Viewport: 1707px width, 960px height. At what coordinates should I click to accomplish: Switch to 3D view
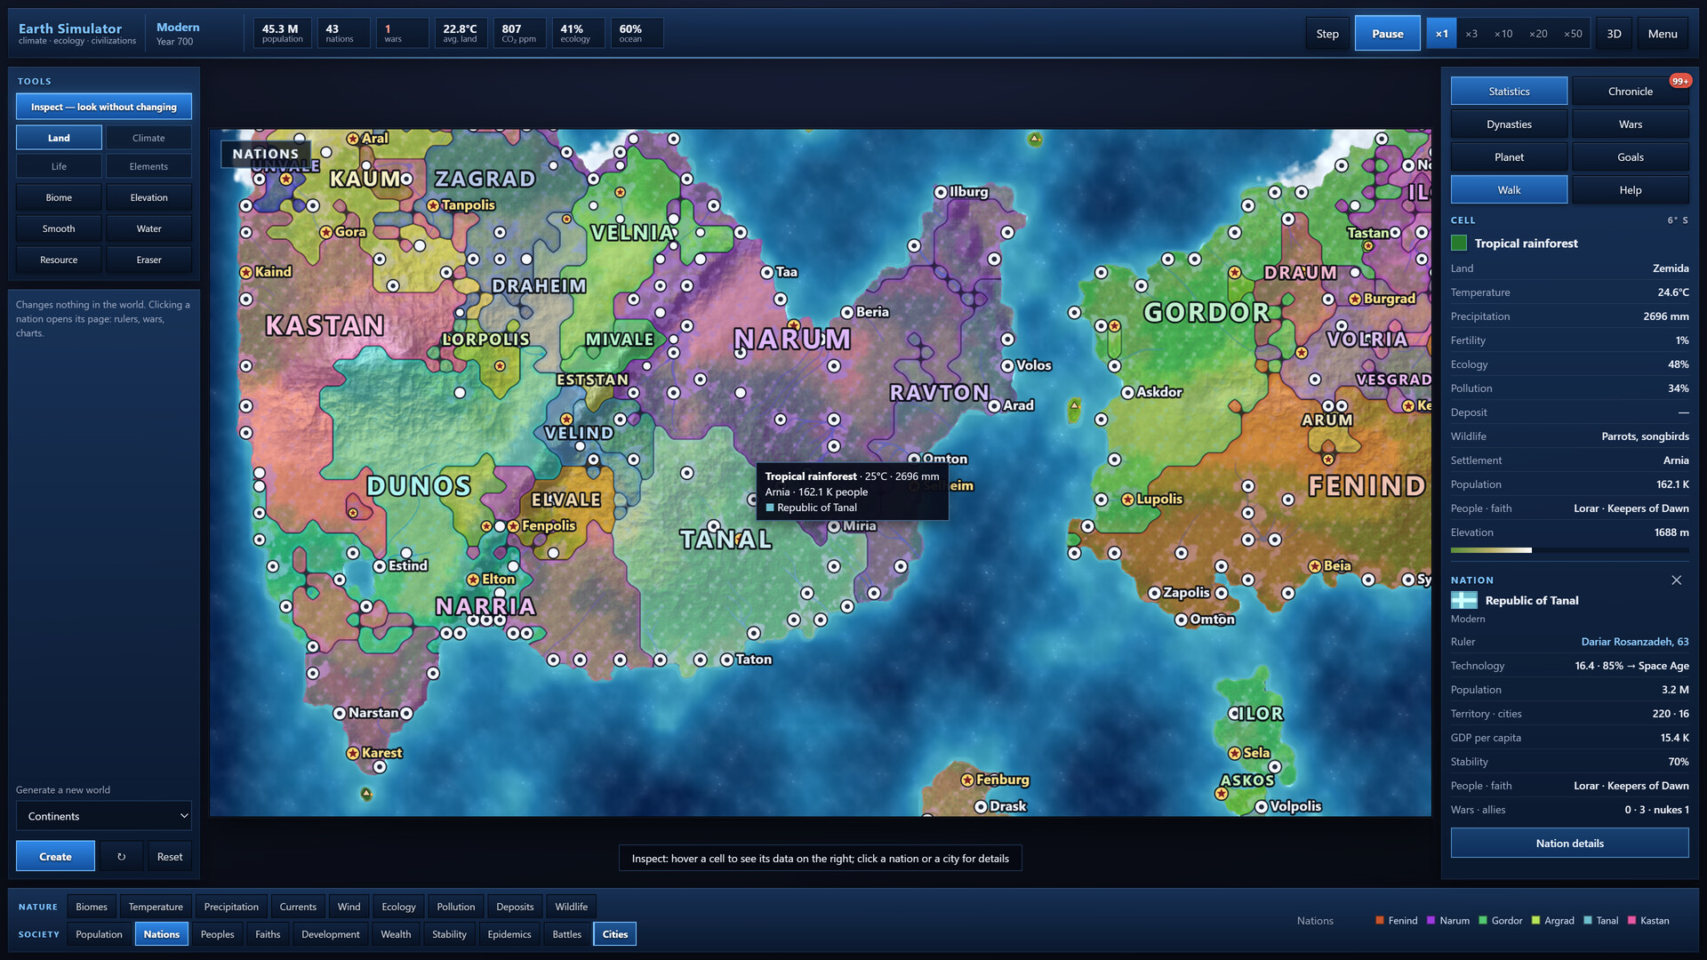tap(1614, 34)
